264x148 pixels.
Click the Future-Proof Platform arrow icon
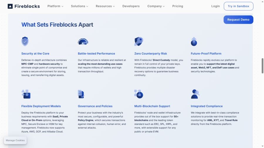[x=194, y=42]
